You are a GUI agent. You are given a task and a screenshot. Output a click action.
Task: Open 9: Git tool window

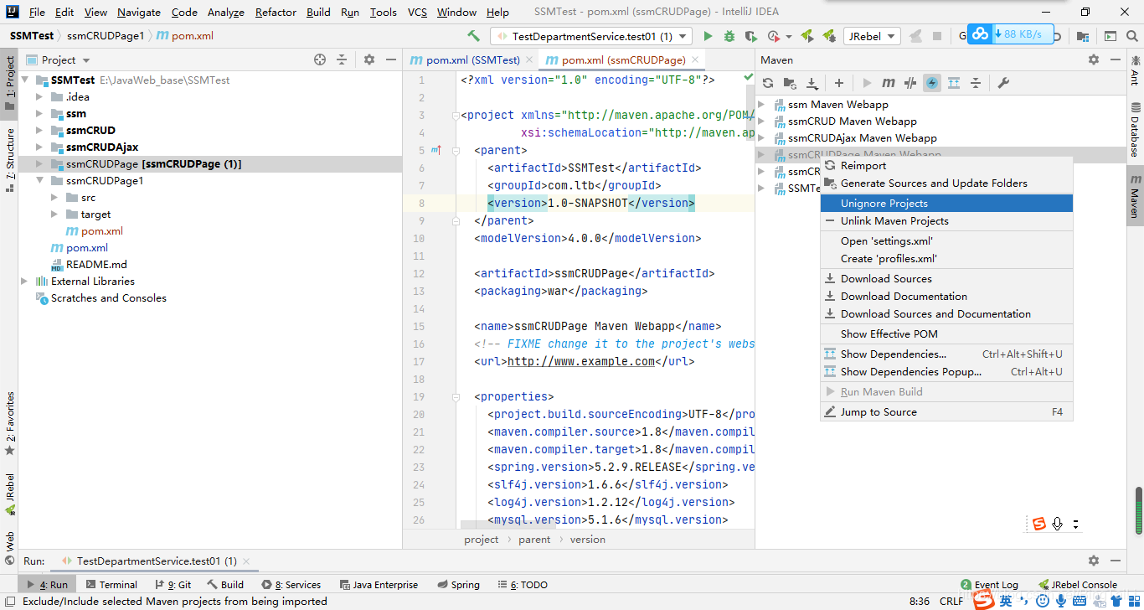point(173,584)
